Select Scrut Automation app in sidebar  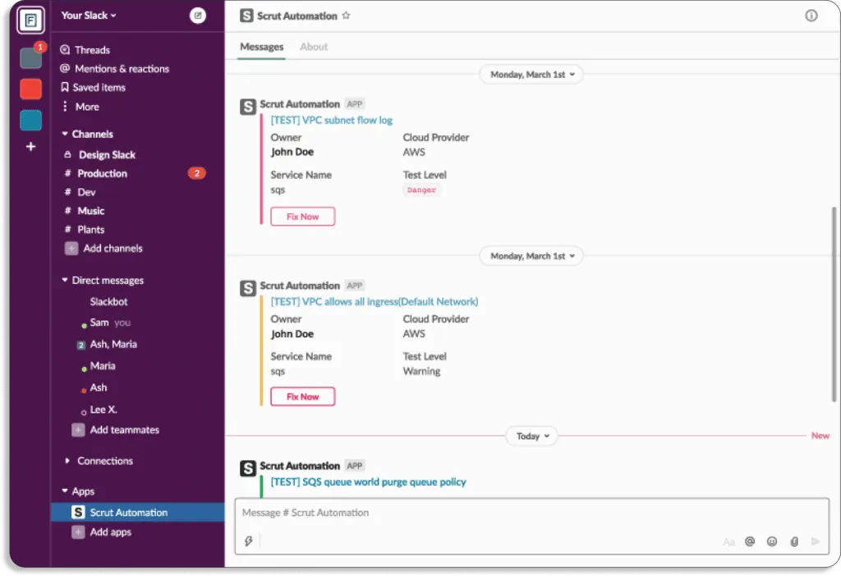pyautogui.click(x=137, y=513)
